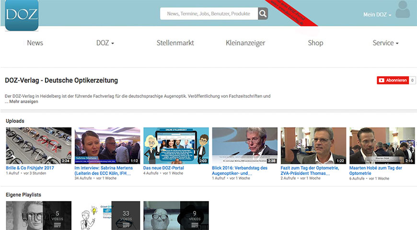
Task: Open the 5-videos playlist thumbnail
Action: coord(38,215)
